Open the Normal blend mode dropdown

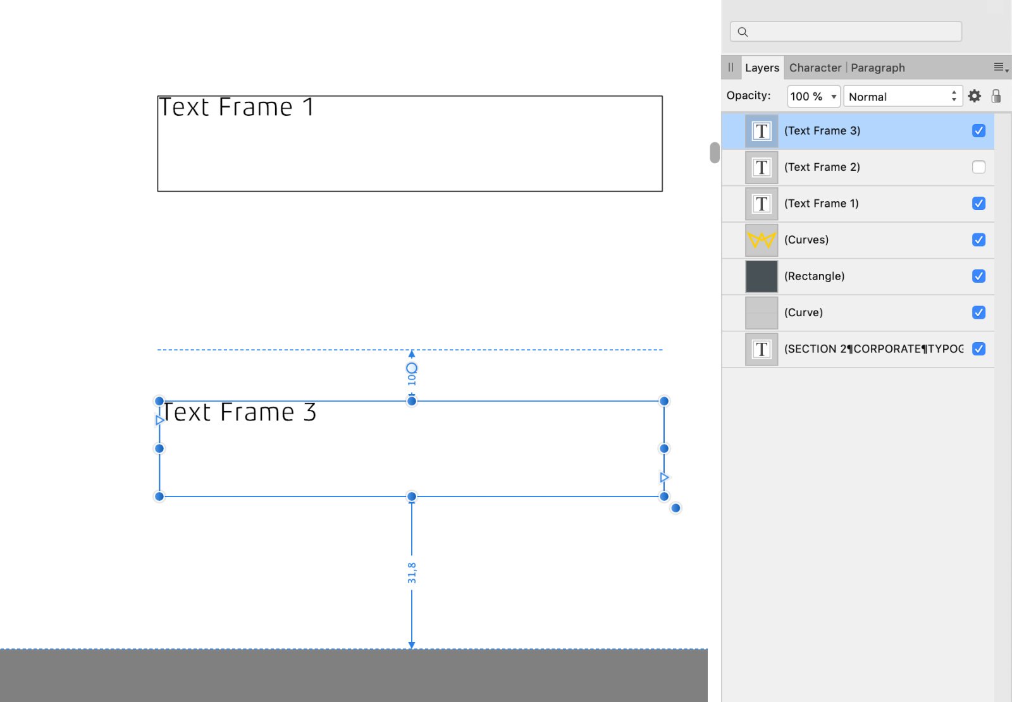(x=903, y=96)
